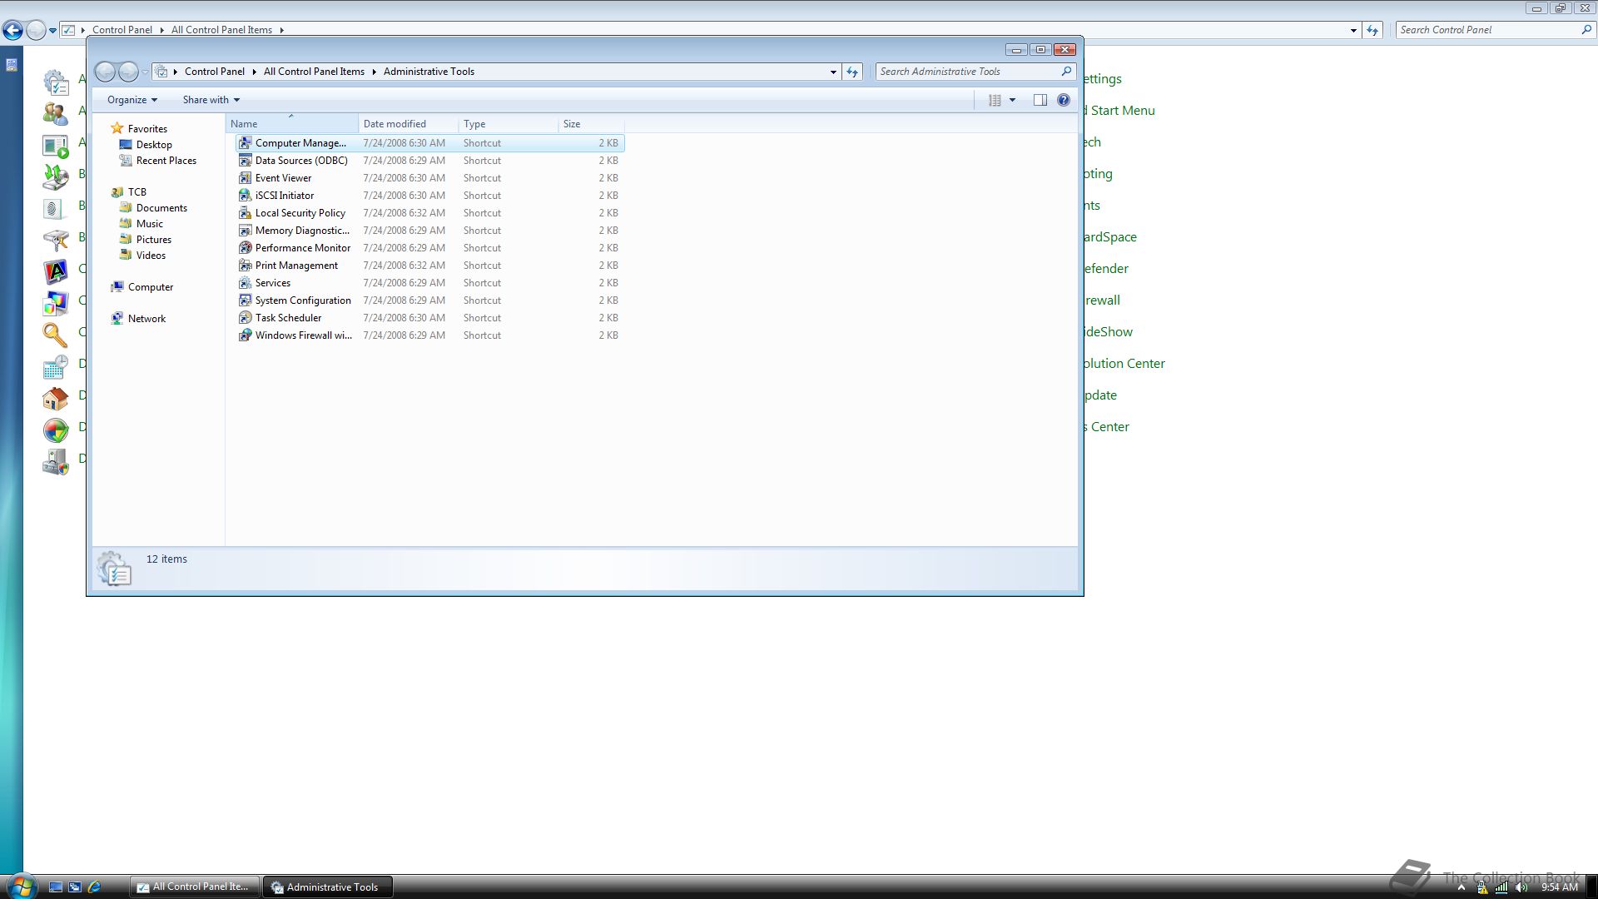Open Videos in the navigation pane
The height and width of the screenshot is (899, 1598).
point(151,256)
